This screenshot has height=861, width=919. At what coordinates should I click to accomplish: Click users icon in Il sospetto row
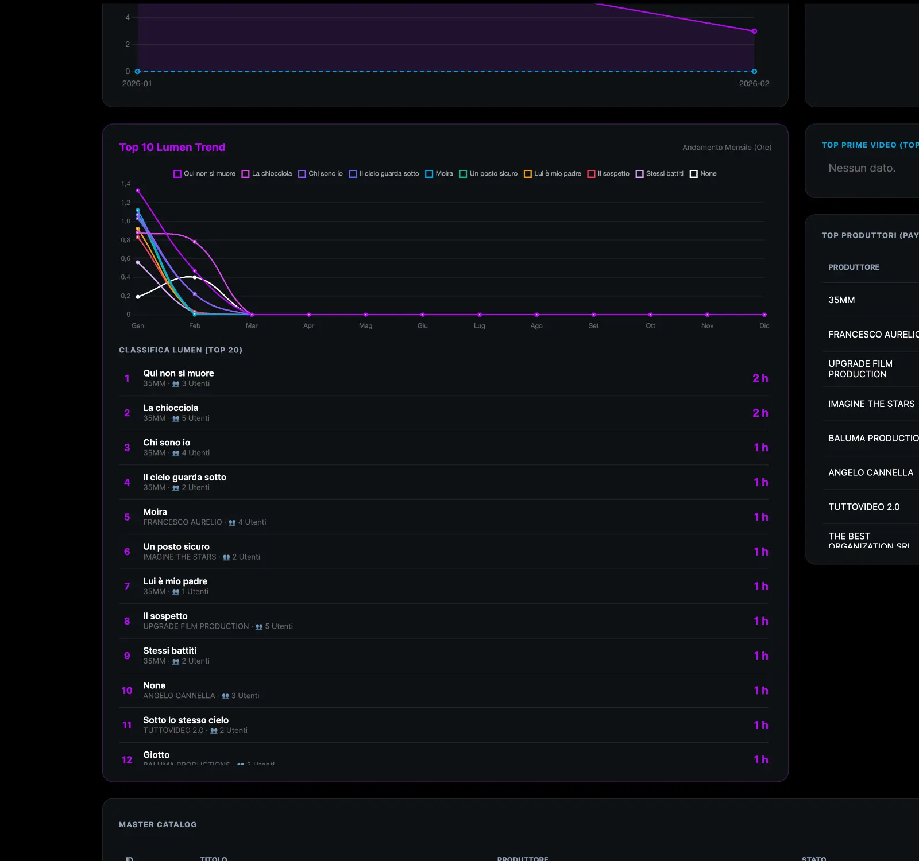[259, 627]
